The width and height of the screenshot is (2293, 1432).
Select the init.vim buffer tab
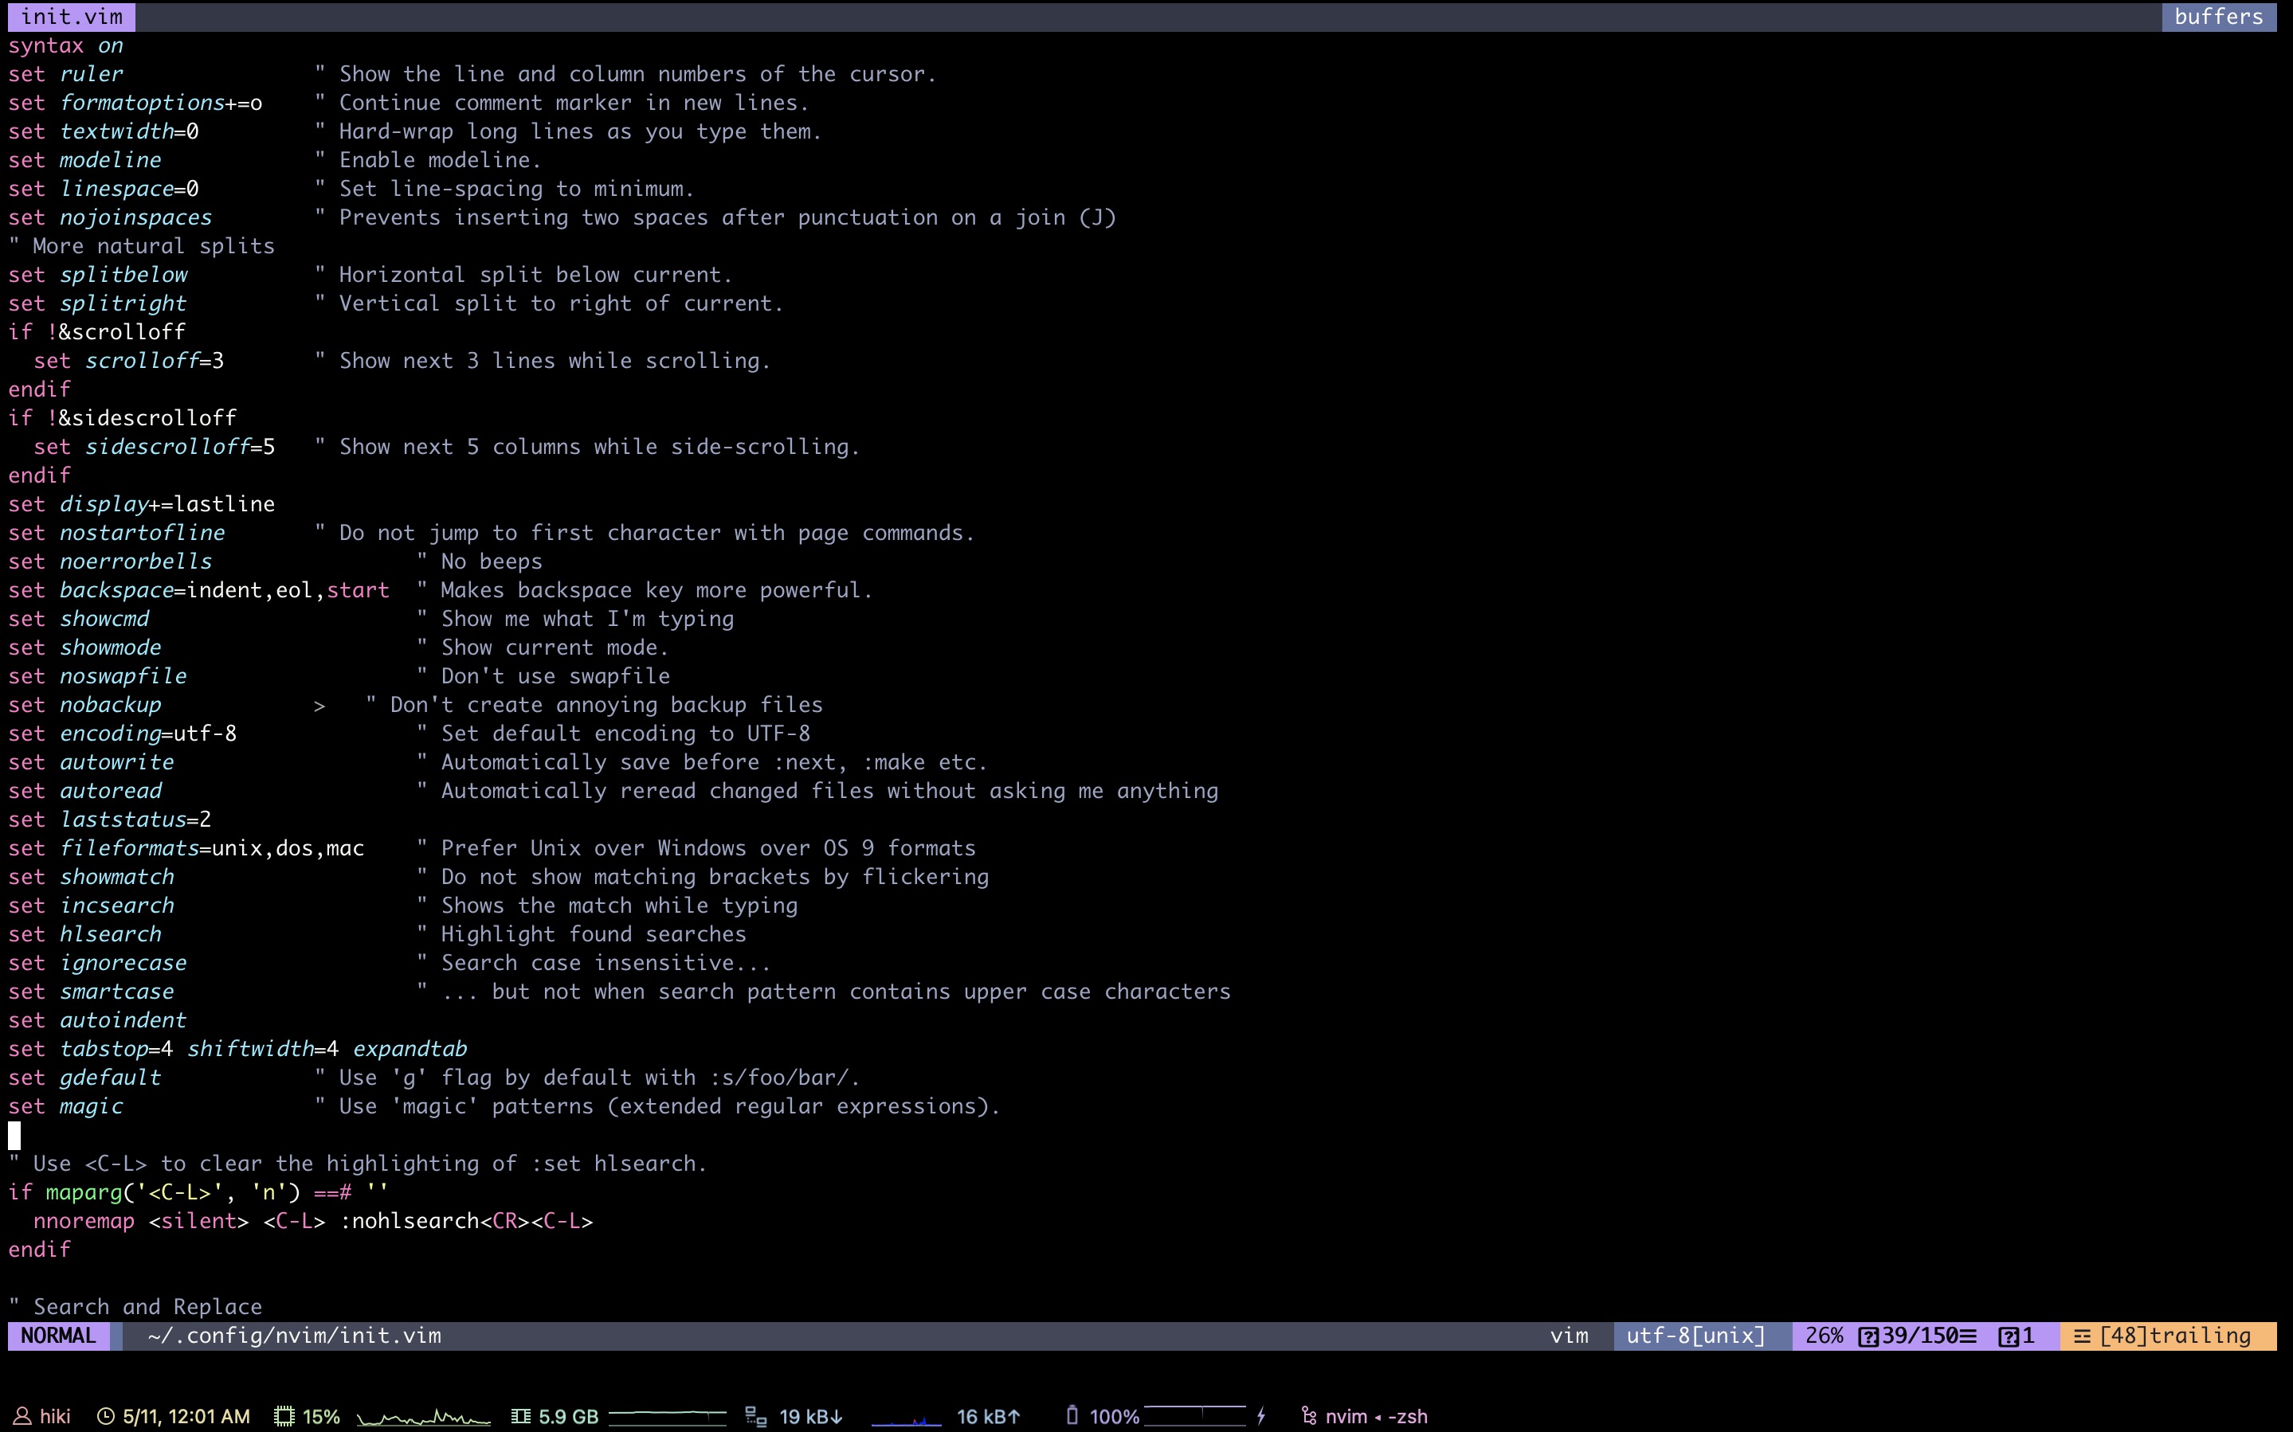tap(71, 16)
